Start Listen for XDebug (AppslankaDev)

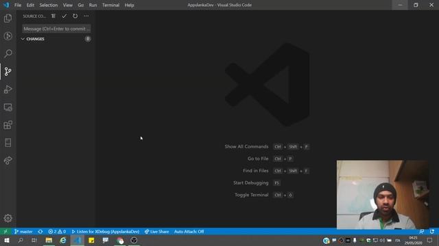point(105,232)
